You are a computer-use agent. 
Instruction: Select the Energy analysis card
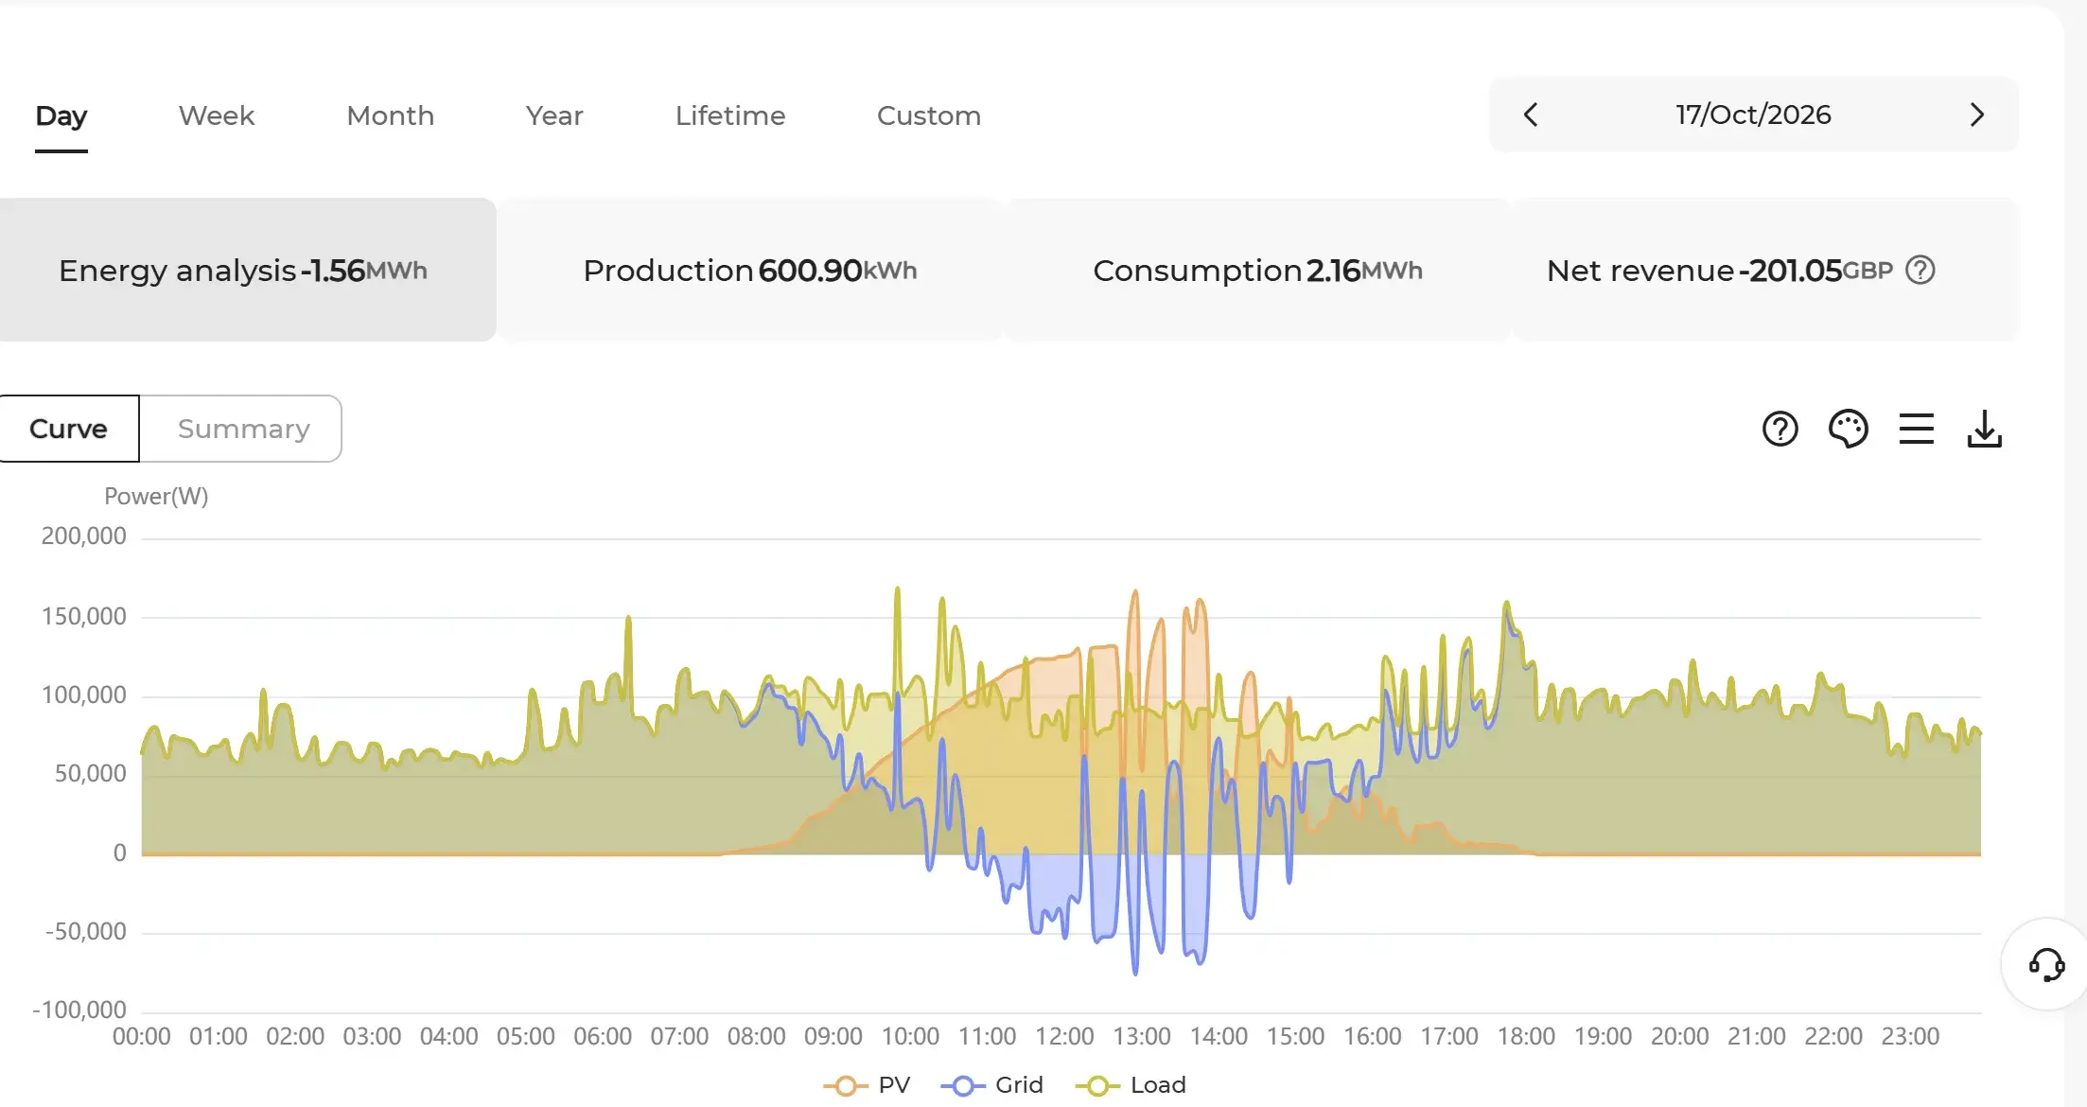coord(247,270)
